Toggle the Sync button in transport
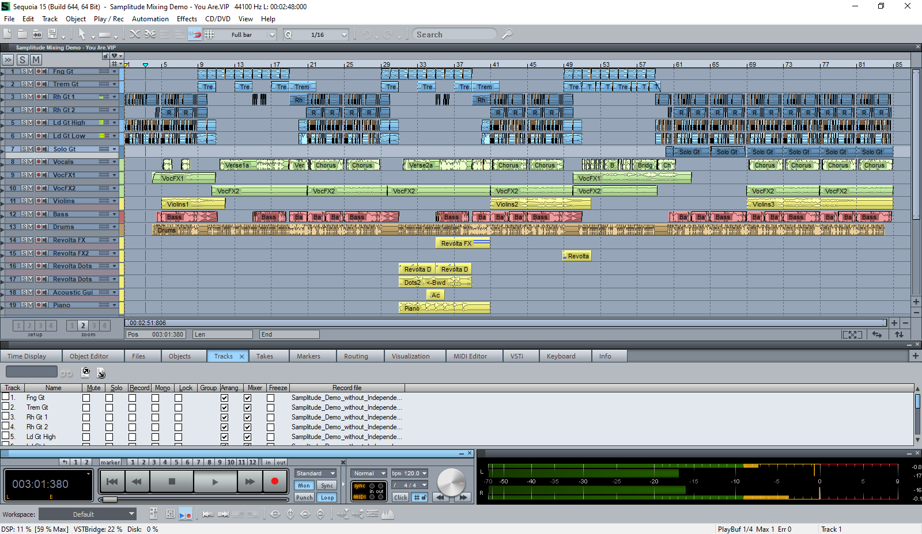This screenshot has height=534, width=922. pyautogui.click(x=327, y=486)
